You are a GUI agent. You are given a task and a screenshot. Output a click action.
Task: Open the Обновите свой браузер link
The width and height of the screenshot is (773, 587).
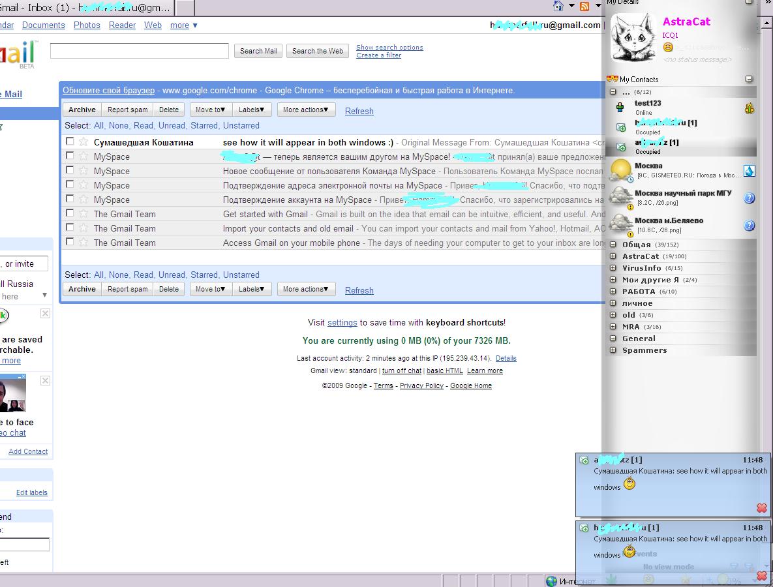(x=108, y=91)
